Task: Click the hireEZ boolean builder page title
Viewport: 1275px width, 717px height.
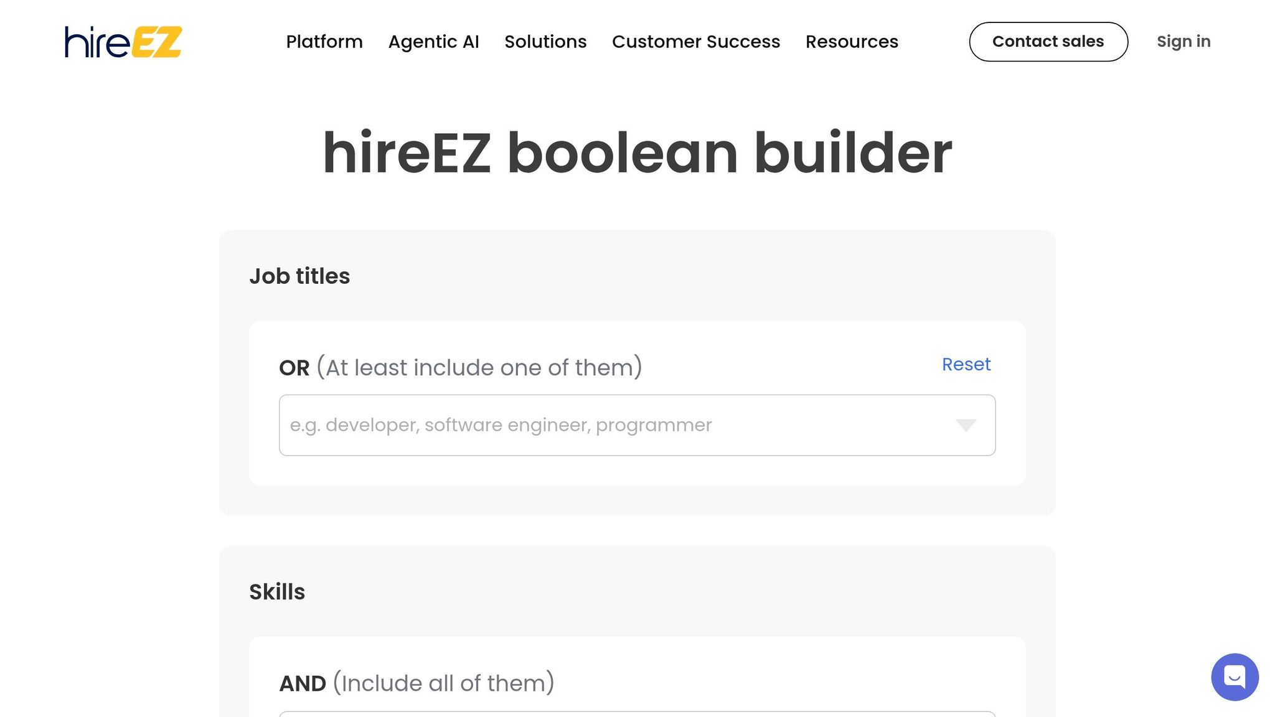Action: (x=637, y=151)
